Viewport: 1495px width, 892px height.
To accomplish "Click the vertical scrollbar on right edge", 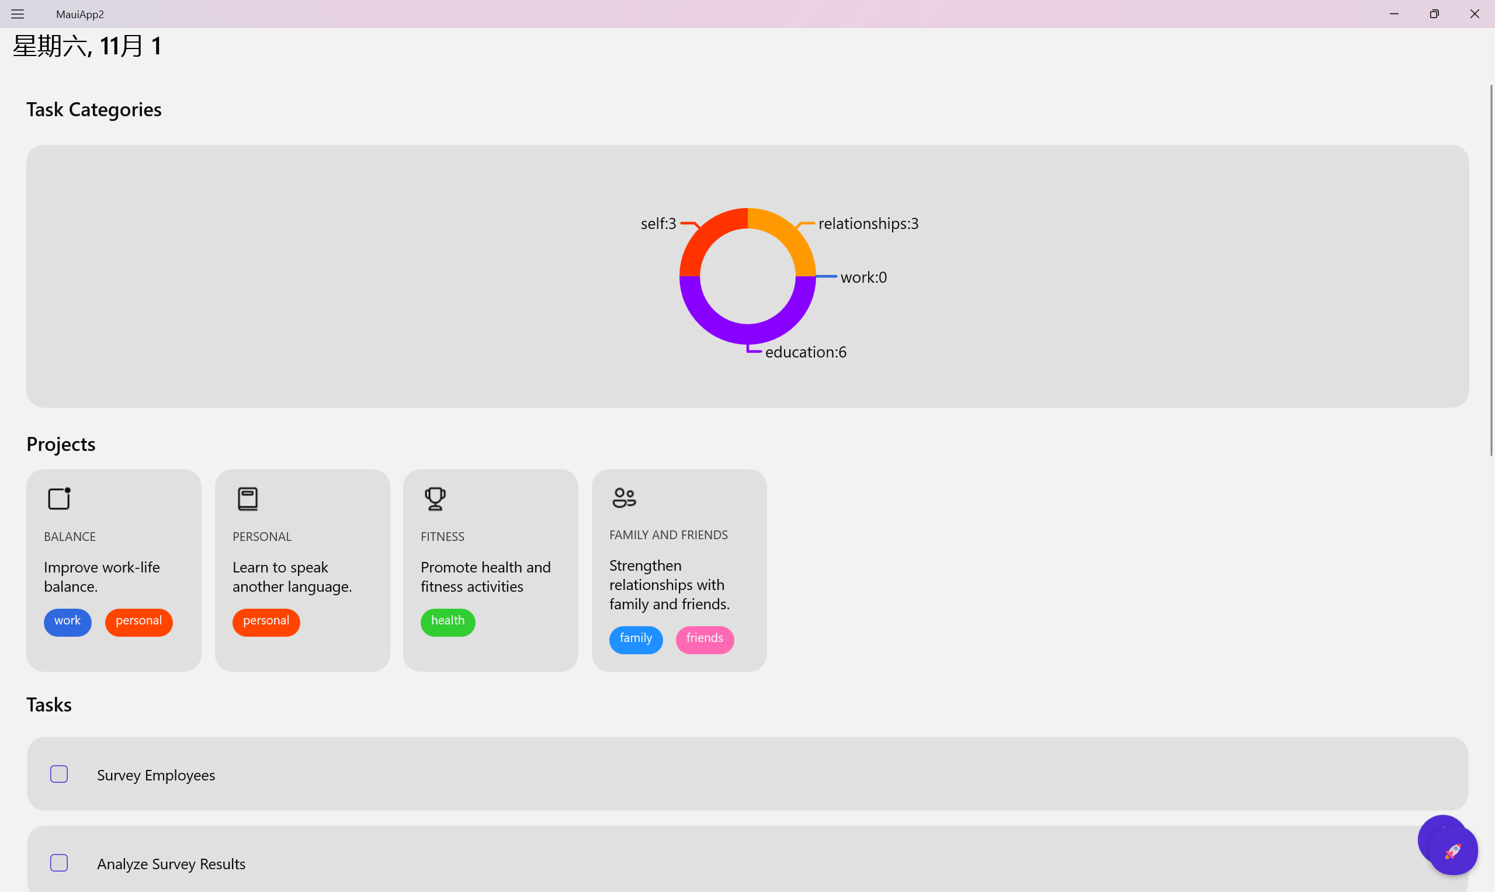I will (1491, 270).
